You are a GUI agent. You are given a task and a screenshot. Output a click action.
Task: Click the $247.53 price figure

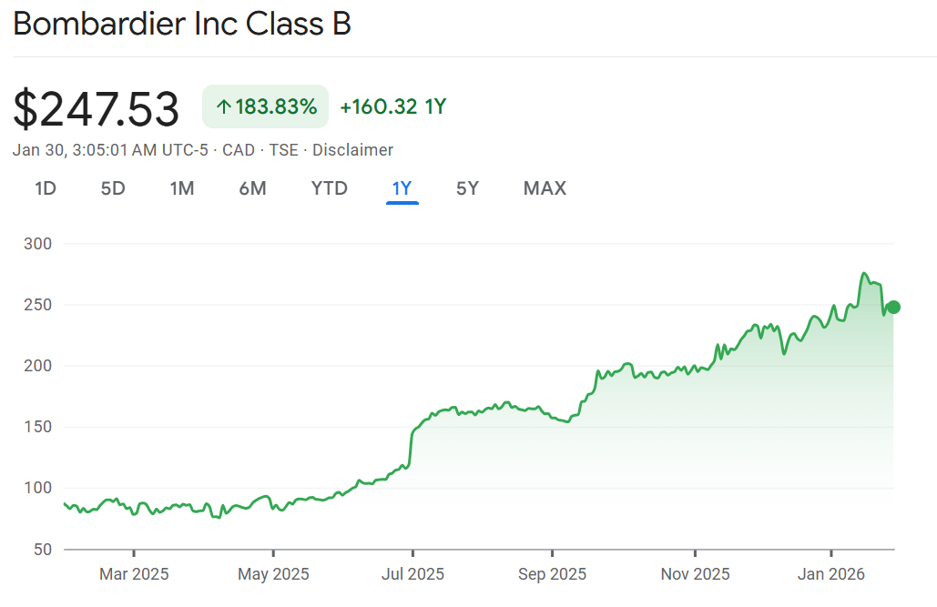(x=97, y=108)
